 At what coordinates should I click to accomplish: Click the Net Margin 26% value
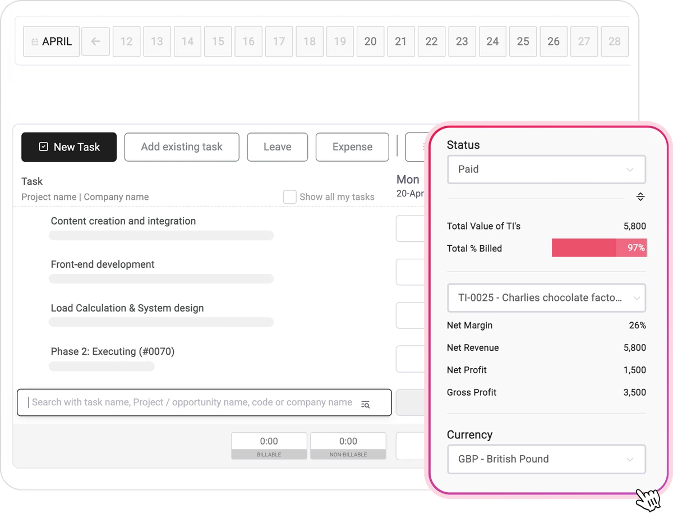(x=638, y=326)
